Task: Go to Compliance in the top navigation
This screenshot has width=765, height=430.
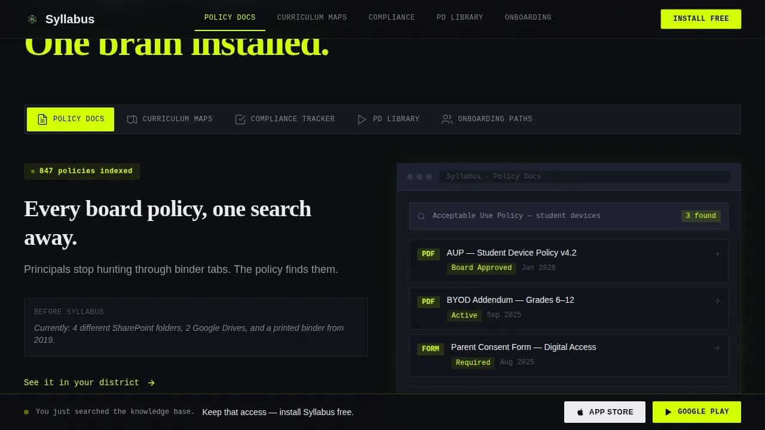Action: click(392, 17)
